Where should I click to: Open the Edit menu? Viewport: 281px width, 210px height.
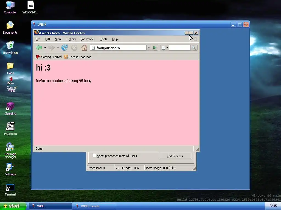click(x=48, y=39)
